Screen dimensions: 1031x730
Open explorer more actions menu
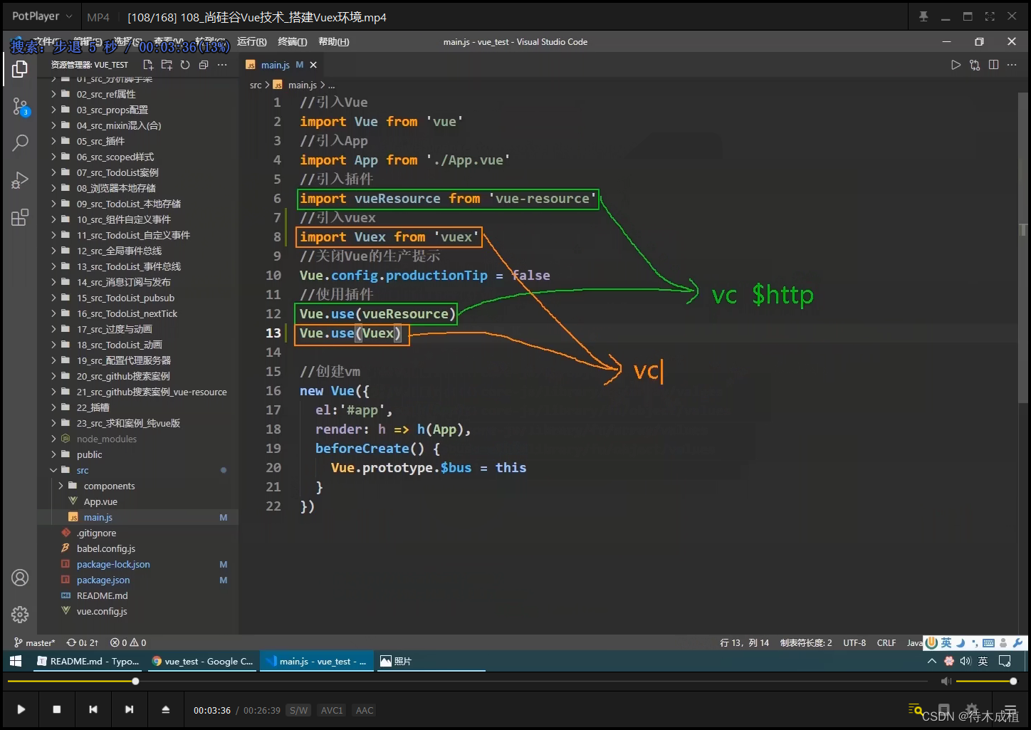click(x=222, y=65)
